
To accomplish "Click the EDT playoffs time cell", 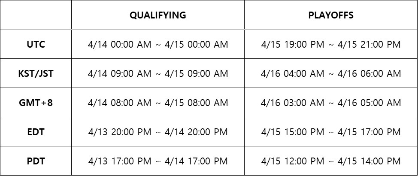I will 330,132.
